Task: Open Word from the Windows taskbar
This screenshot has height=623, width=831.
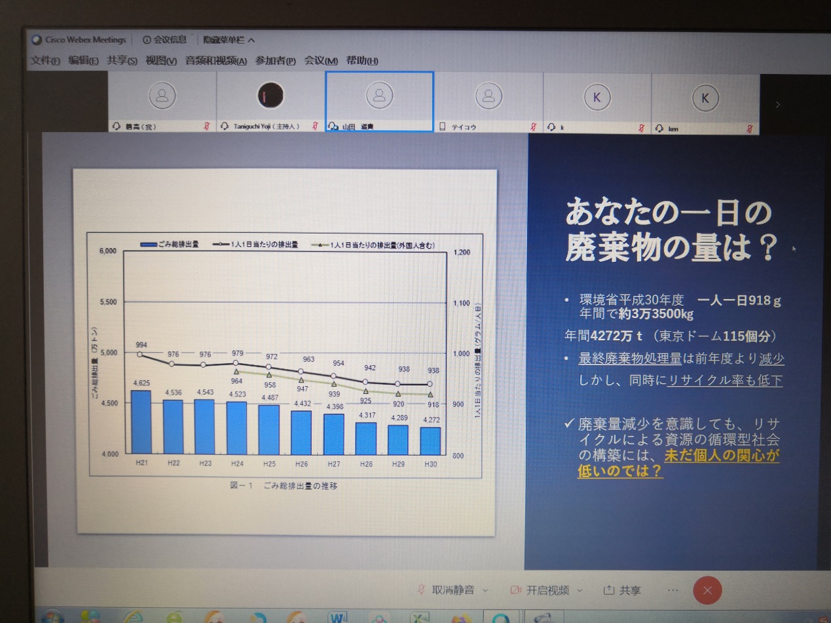Action: (339, 617)
